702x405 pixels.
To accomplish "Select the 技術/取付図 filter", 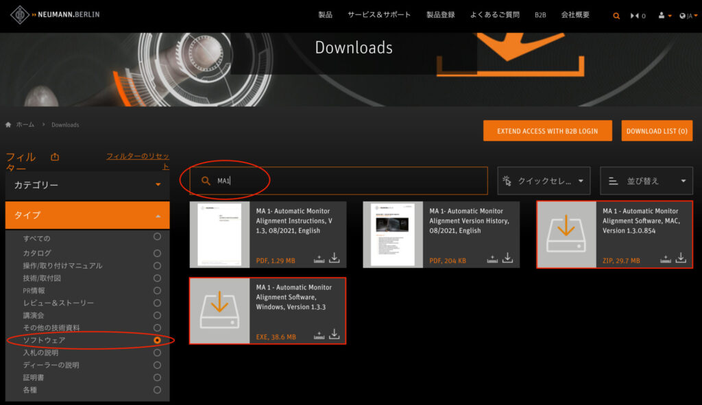I will click(157, 278).
